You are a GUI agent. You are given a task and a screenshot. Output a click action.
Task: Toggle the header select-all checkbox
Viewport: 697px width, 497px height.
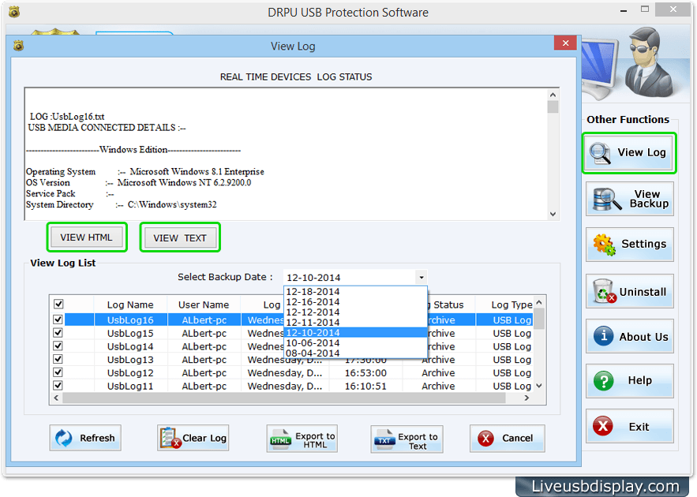point(58,305)
